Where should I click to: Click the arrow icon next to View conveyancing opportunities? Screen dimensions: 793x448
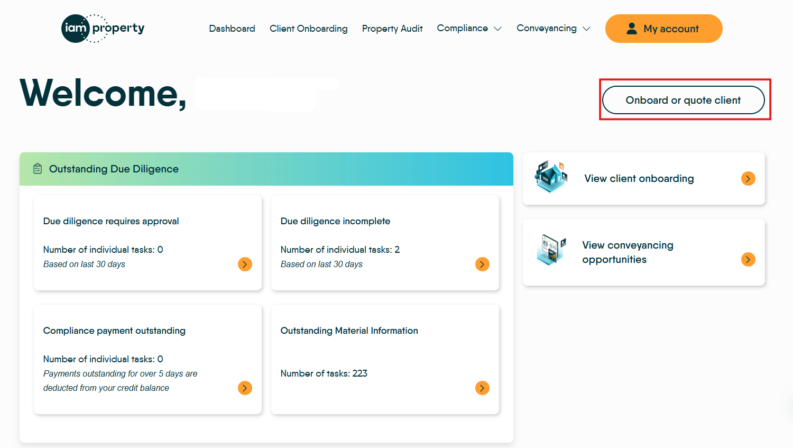point(748,259)
